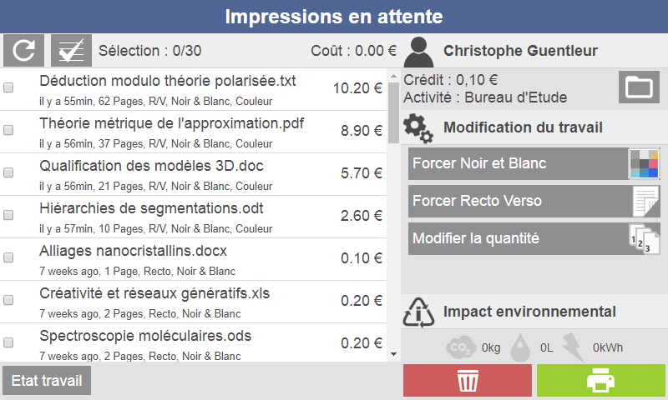The image size is (668, 400).
Task: Tick the checkbox for Qualification des modèles 3D.doc
Action: 8,172
